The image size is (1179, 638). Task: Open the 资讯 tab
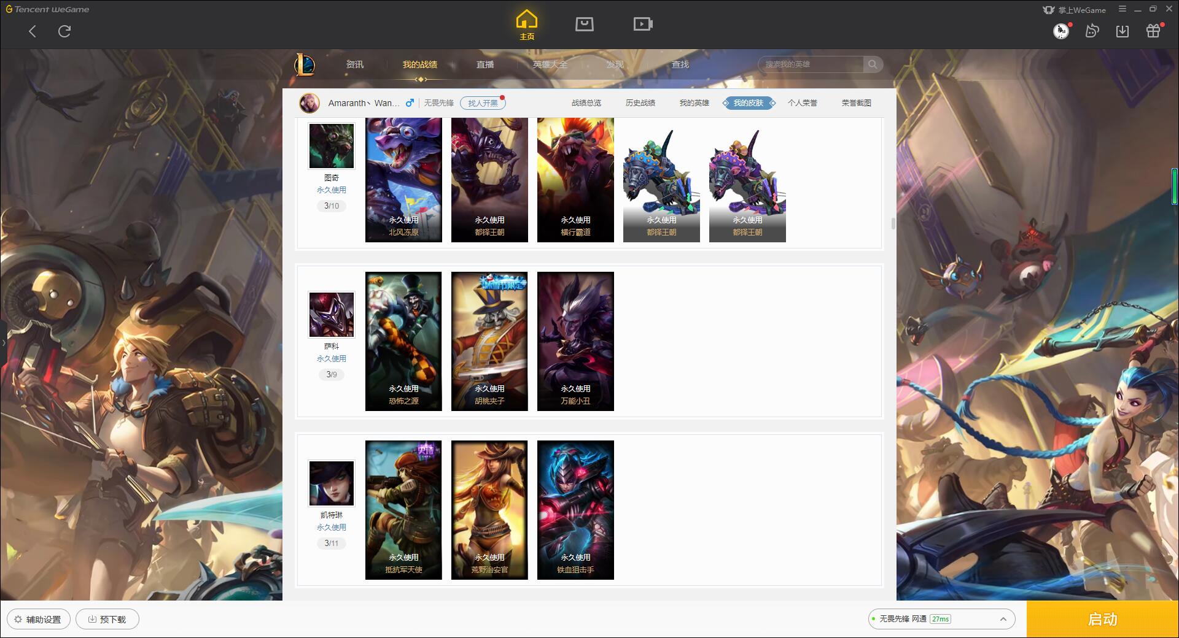(x=355, y=64)
